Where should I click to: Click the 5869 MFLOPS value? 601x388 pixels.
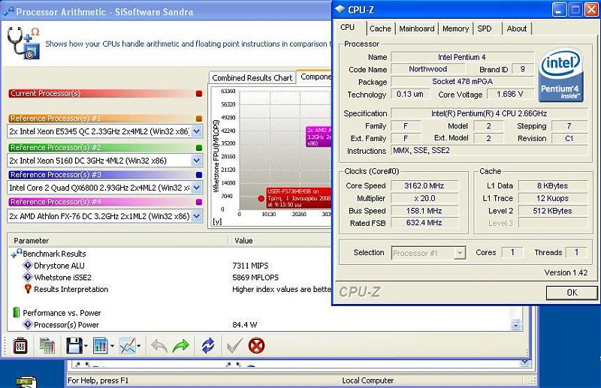tap(255, 278)
